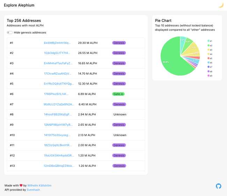Open address 14hosF8B29XzEgF... at rank #8
227x196 pixels.
click(58, 115)
